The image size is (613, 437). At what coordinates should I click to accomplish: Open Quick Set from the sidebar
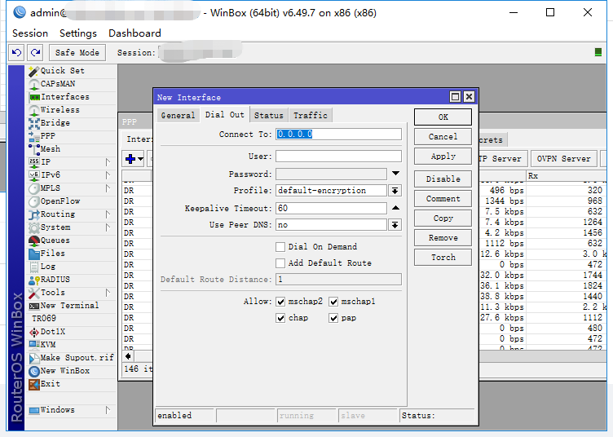[x=62, y=71]
